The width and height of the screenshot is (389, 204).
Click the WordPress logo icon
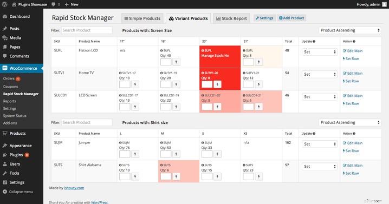point(4,4)
